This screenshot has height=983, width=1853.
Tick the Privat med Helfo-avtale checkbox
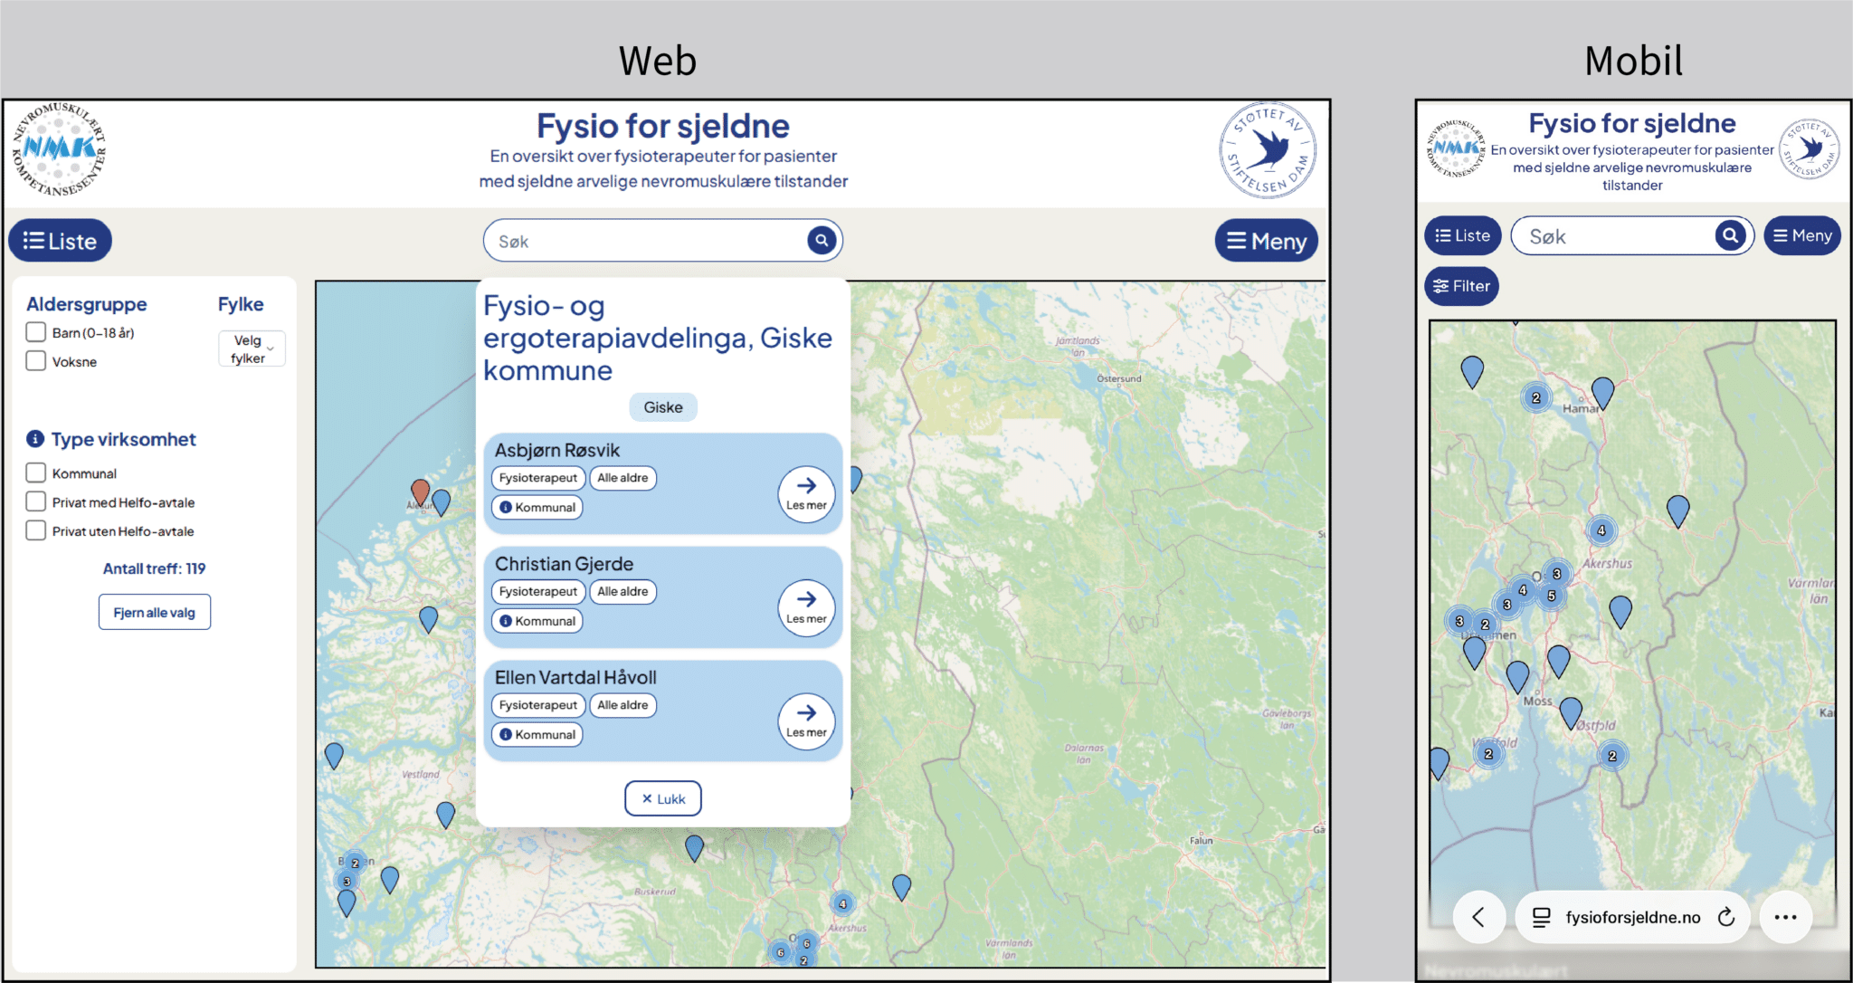pos(36,502)
